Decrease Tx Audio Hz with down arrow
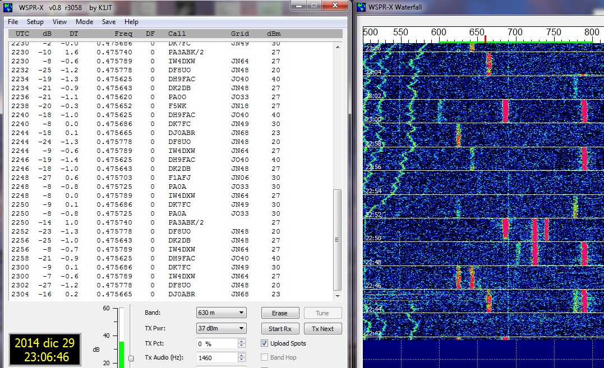This screenshot has width=604, height=368. [x=242, y=360]
